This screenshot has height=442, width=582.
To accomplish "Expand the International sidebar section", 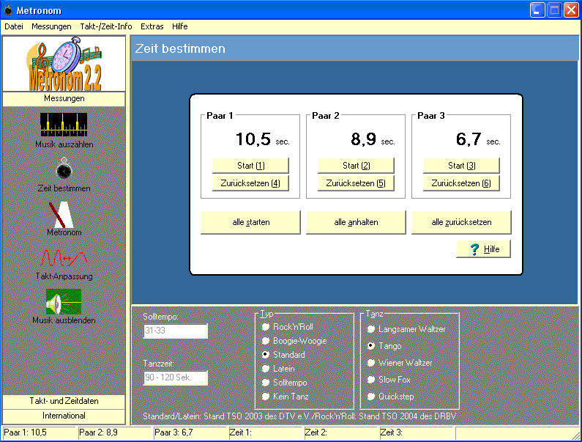I will (x=64, y=416).
